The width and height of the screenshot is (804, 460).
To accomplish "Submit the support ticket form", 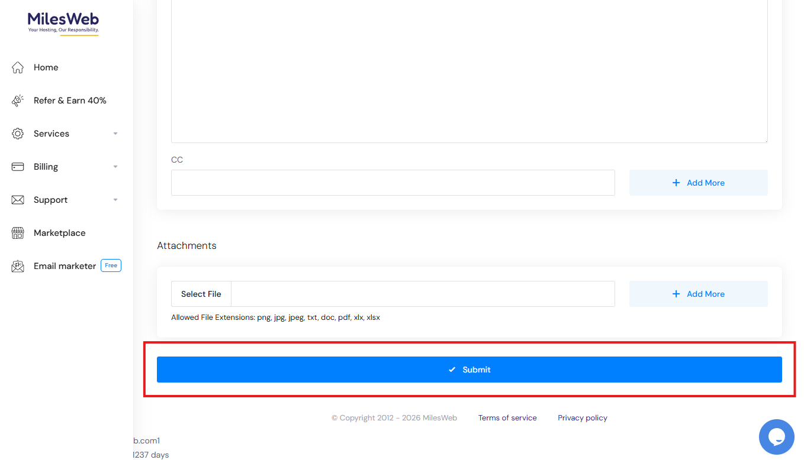I will coord(469,370).
